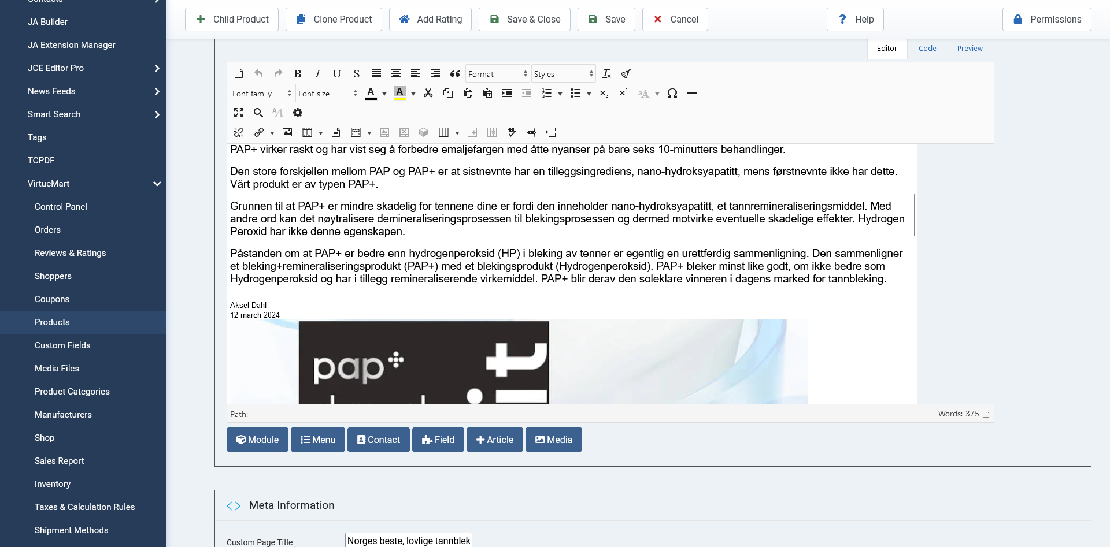Open the magnifier search and replace tool
The image size is (1110, 547).
point(258,113)
